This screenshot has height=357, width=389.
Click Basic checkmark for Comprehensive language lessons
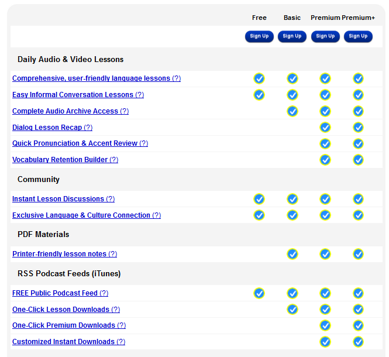pos(292,78)
